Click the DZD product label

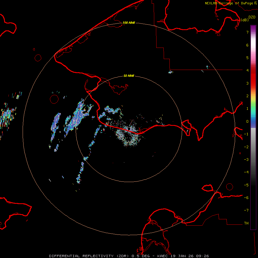[x=252, y=17]
